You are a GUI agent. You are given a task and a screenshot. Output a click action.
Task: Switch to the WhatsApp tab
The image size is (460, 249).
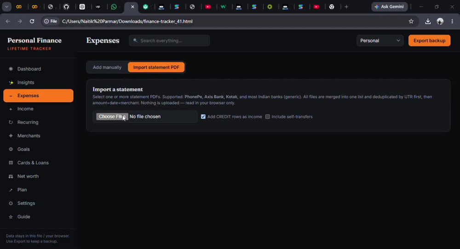[x=114, y=7]
